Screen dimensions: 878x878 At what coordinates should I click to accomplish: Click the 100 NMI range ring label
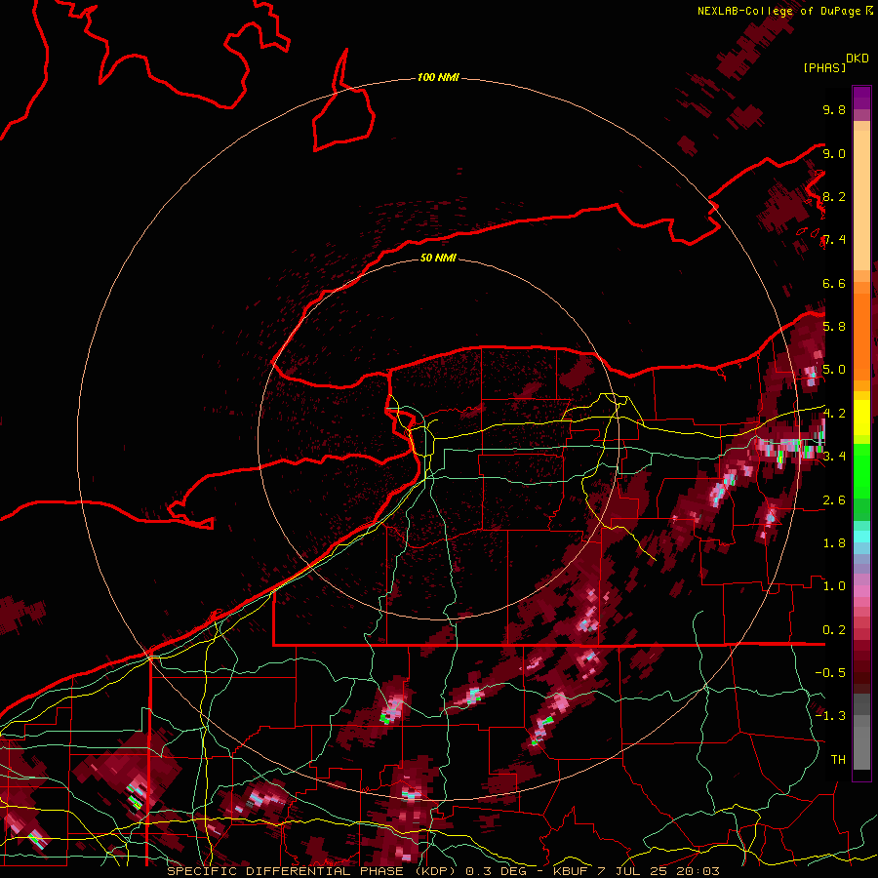coord(438,77)
